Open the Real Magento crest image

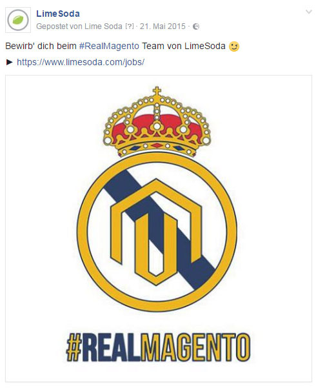[159, 229]
